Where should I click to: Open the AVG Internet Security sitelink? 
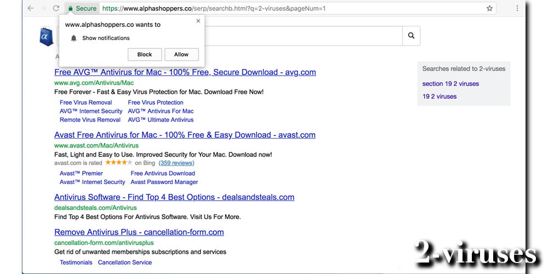click(x=91, y=111)
